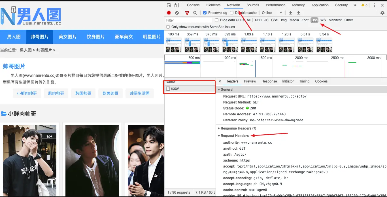This screenshot has height=197, width=387.
Task: Click the nanrentu site logo
Action: coord(31,16)
